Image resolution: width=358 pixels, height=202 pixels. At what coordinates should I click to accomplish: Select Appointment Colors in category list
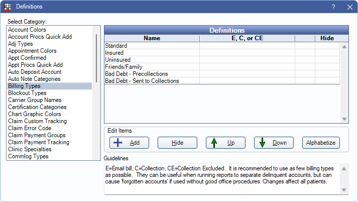[x=32, y=51]
